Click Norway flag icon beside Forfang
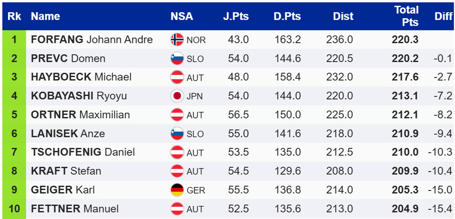Viewport: 455px width, 219px height. click(177, 40)
